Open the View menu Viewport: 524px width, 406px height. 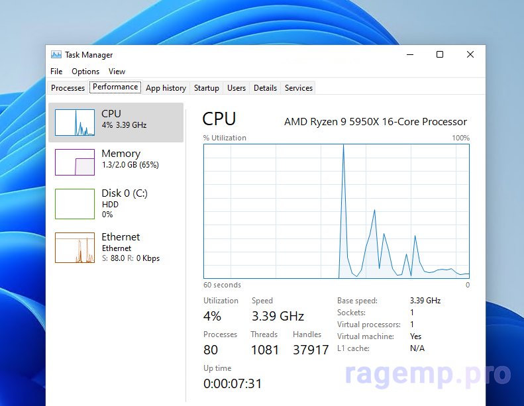[117, 72]
